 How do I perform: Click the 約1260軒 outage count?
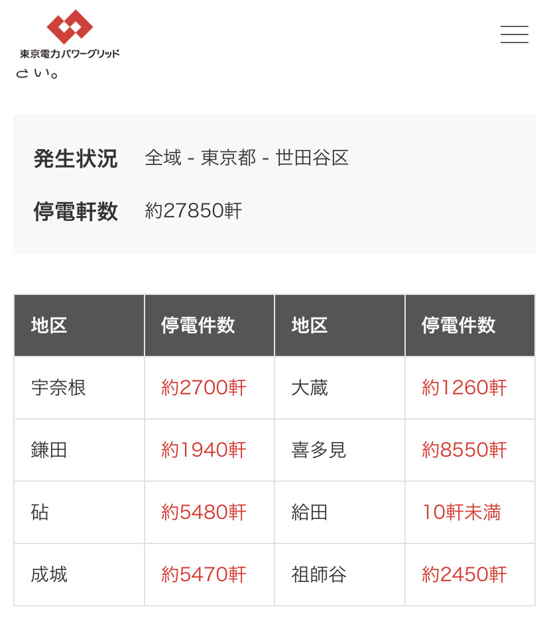pos(464,388)
